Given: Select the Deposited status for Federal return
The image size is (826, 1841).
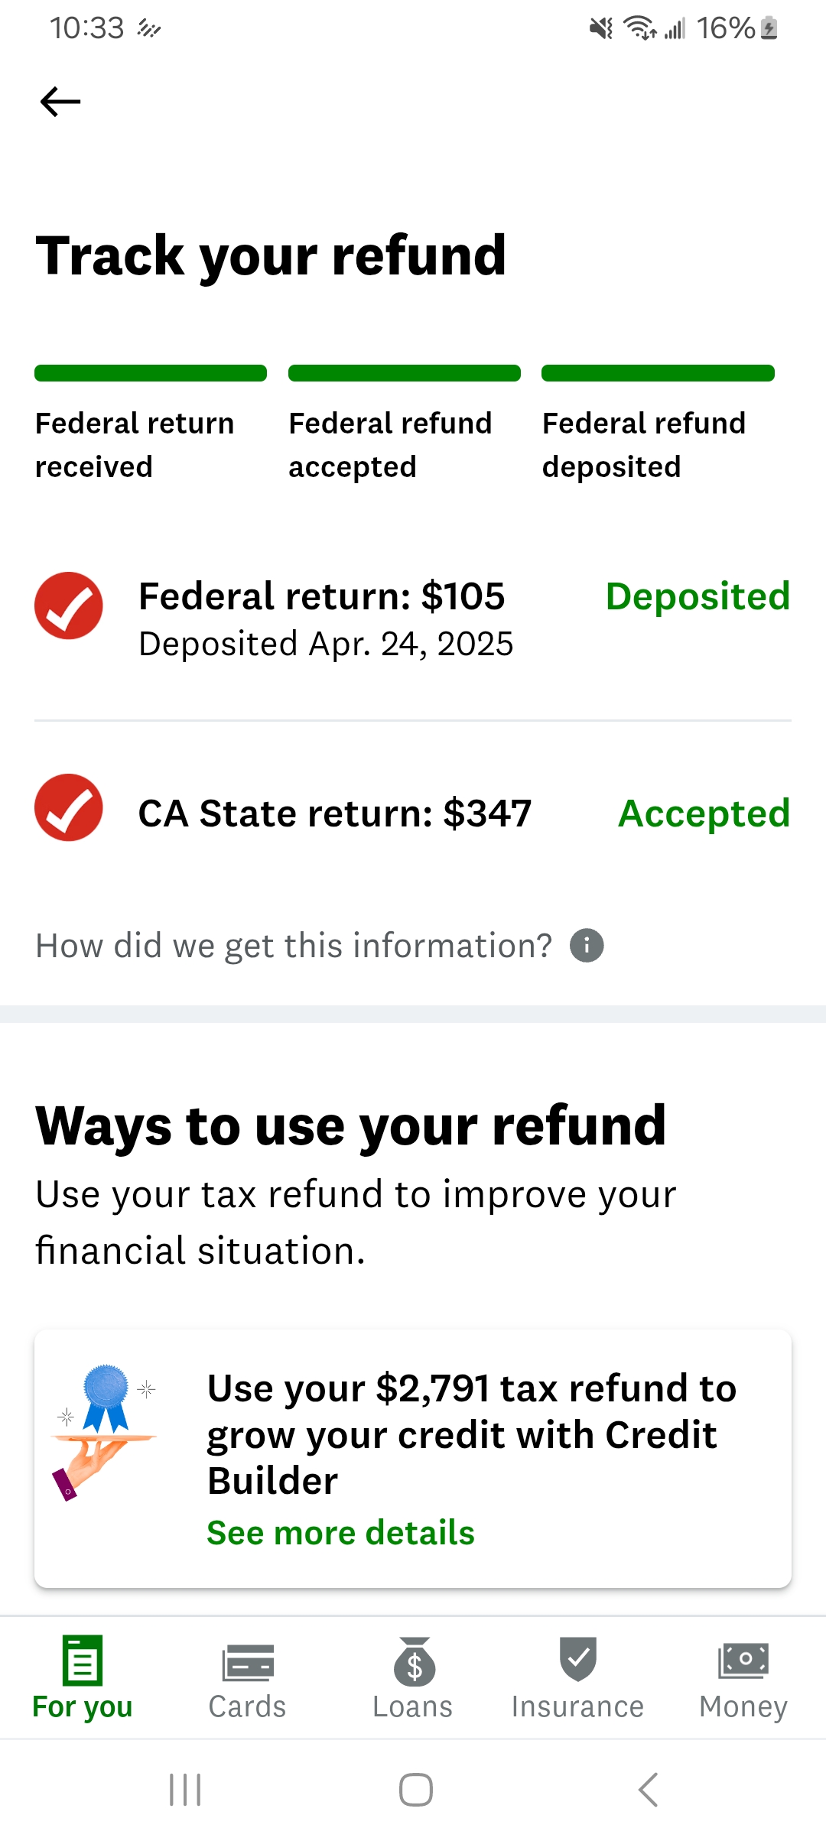Looking at the screenshot, I should point(698,597).
